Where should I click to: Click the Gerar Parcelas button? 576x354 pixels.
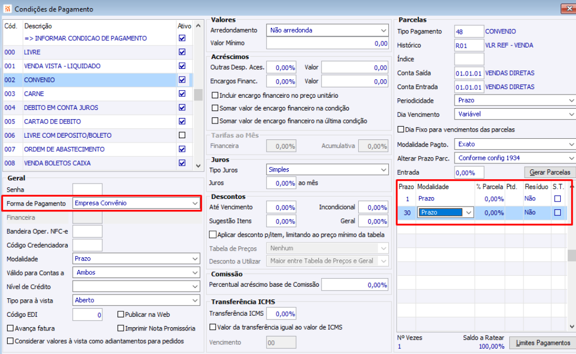pyautogui.click(x=550, y=173)
